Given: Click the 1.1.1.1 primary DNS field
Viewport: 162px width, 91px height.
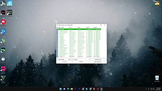Looking at the screenshot, I should [x=65, y=62].
